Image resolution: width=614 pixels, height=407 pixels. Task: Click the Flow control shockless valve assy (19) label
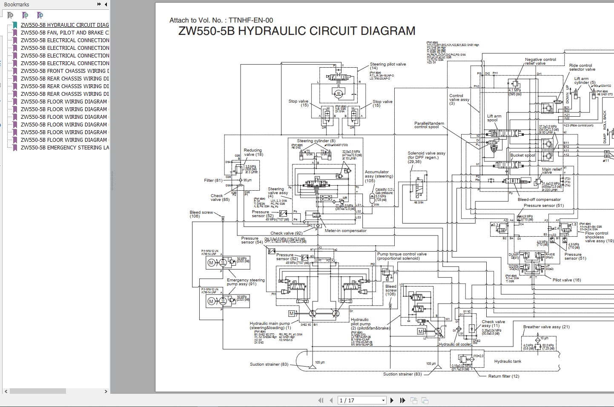pos(599,237)
